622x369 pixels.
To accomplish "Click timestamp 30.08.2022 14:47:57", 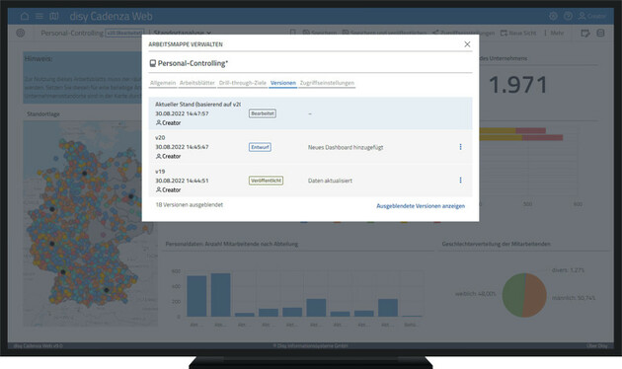I will [182, 113].
